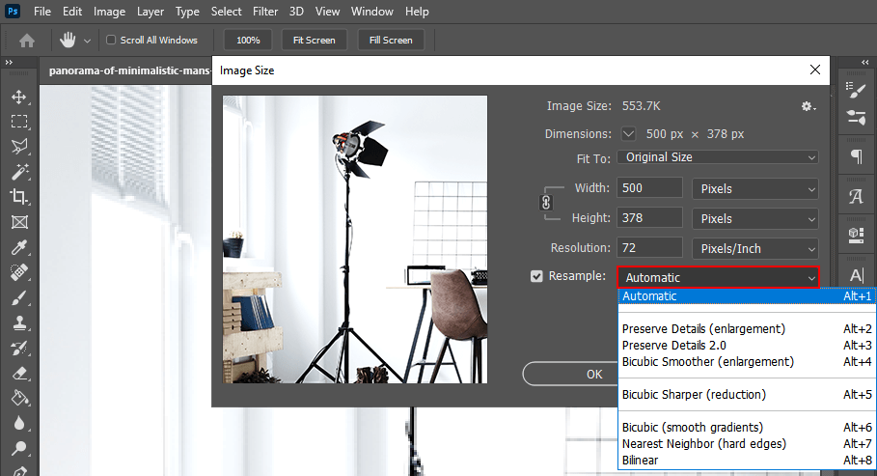Click the Height input field
Image resolution: width=877 pixels, height=476 pixels.
(650, 218)
